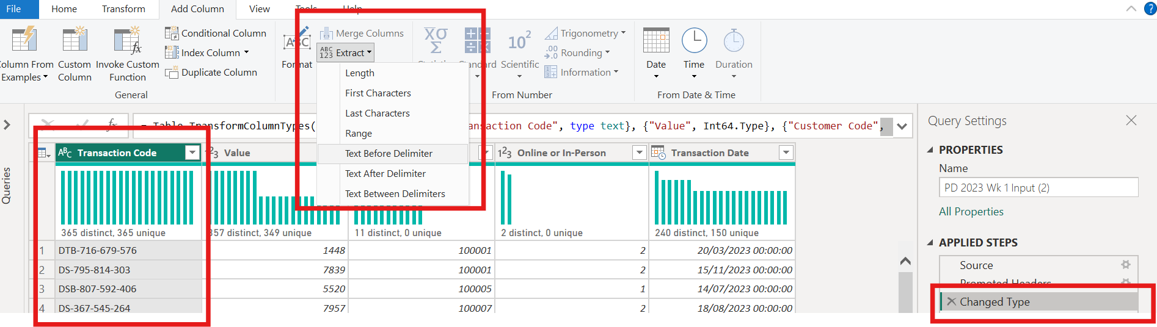This screenshot has height=327, width=1157.
Task: Click the Standard operations icon
Action: (x=477, y=40)
